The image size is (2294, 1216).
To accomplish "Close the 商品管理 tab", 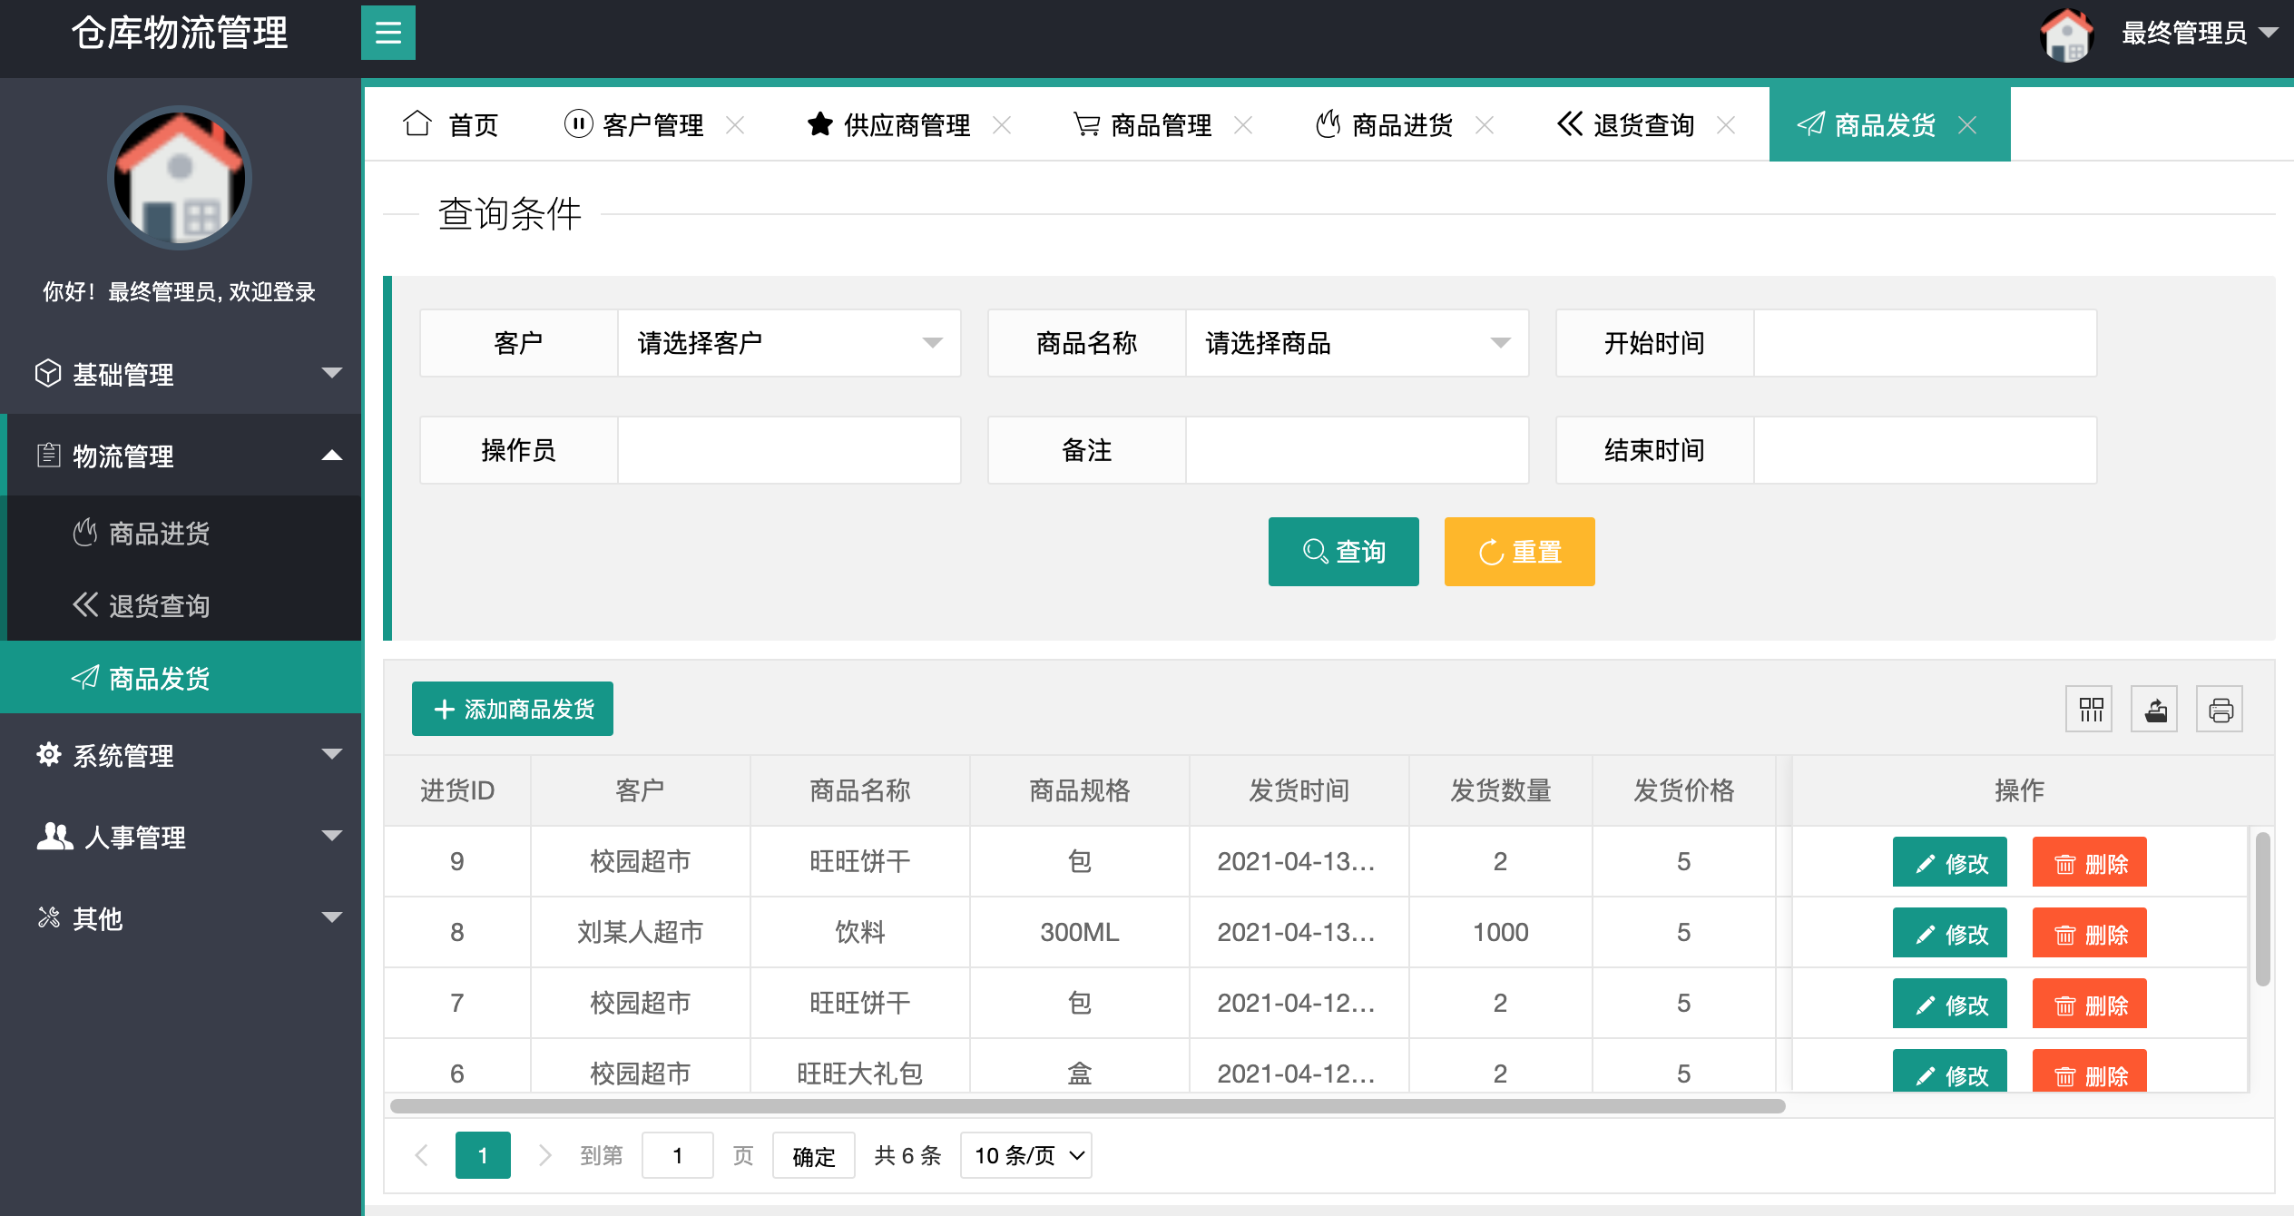I will click(x=1243, y=125).
